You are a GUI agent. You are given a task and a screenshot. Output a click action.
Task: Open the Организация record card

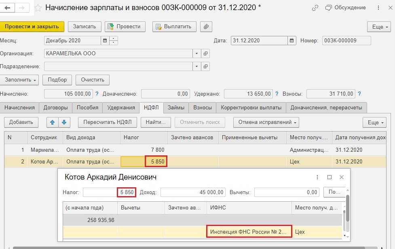click(205, 54)
